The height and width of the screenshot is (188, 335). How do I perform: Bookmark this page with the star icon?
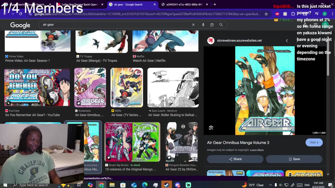(266, 14)
